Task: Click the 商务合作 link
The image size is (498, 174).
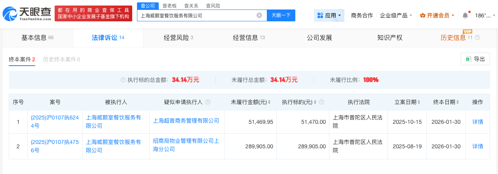Action: [x=362, y=15]
